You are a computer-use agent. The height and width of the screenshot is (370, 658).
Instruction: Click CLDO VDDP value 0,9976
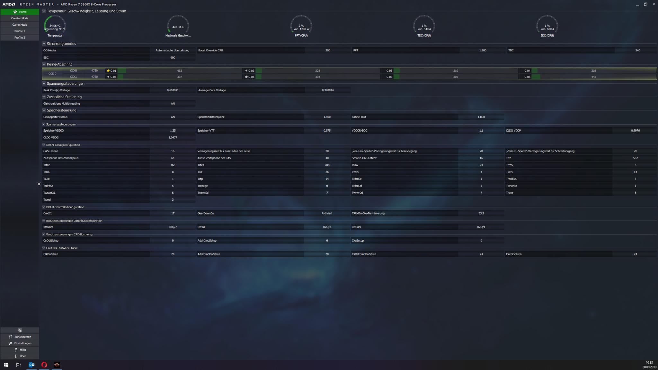[635, 131]
